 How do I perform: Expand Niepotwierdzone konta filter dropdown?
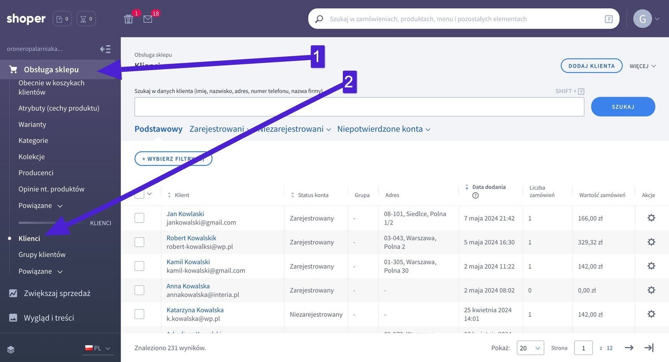pyautogui.click(x=383, y=129)
